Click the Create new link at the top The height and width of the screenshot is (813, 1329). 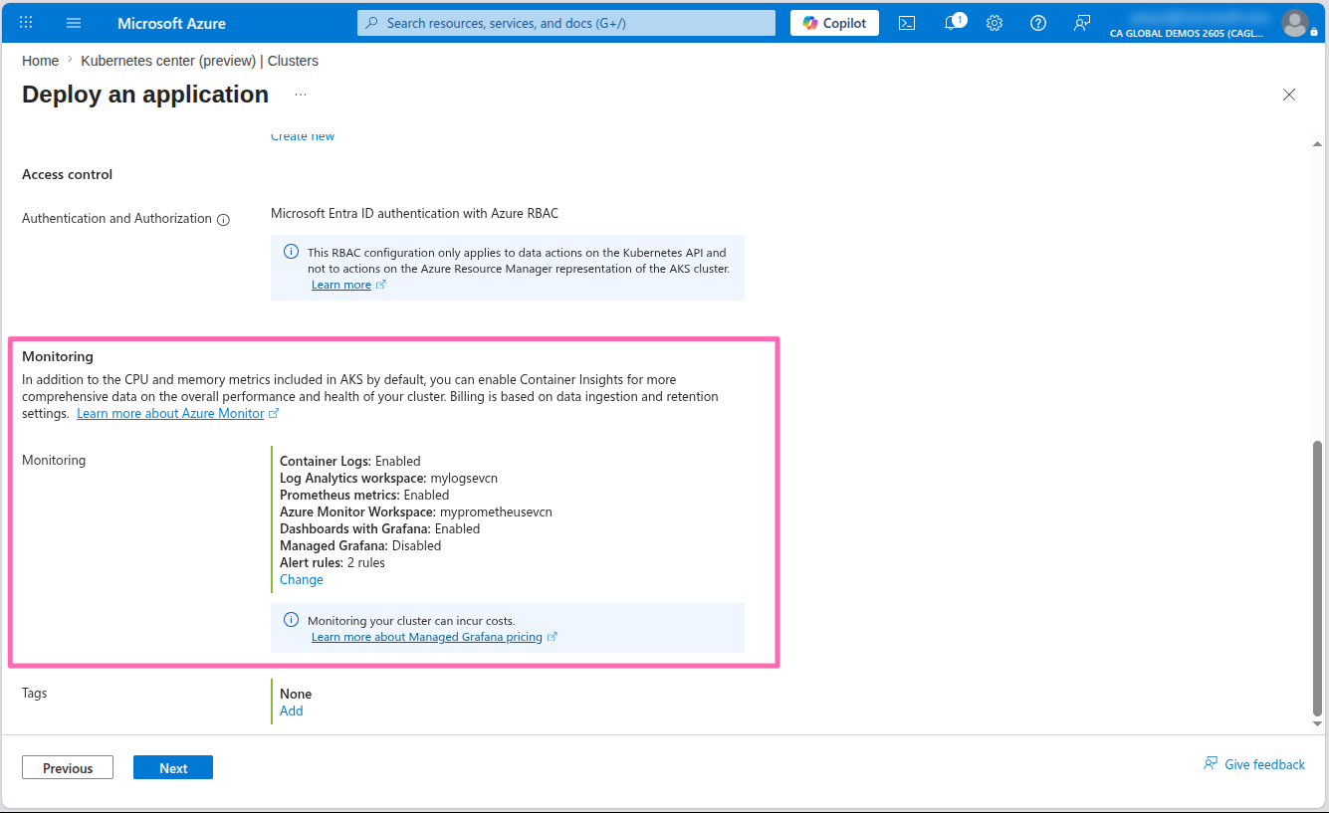point(303,136)
